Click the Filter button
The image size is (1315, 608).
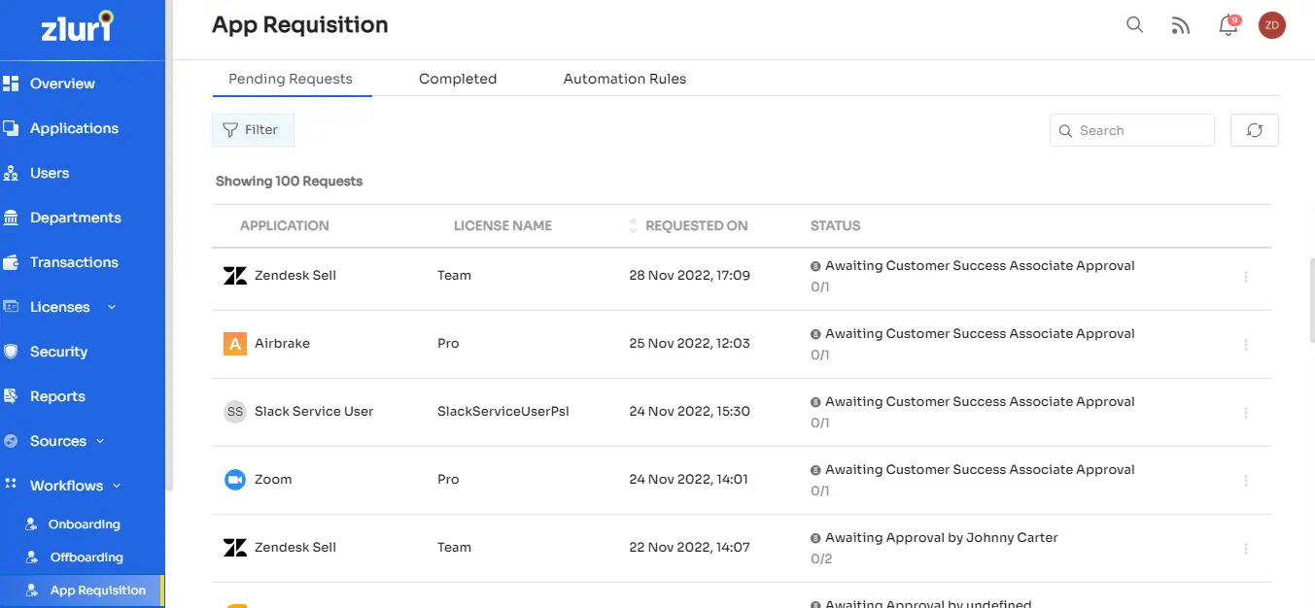click(253, 130)
